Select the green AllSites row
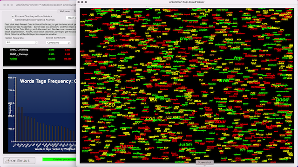This screenshot has width=298, height=167. 39,59
